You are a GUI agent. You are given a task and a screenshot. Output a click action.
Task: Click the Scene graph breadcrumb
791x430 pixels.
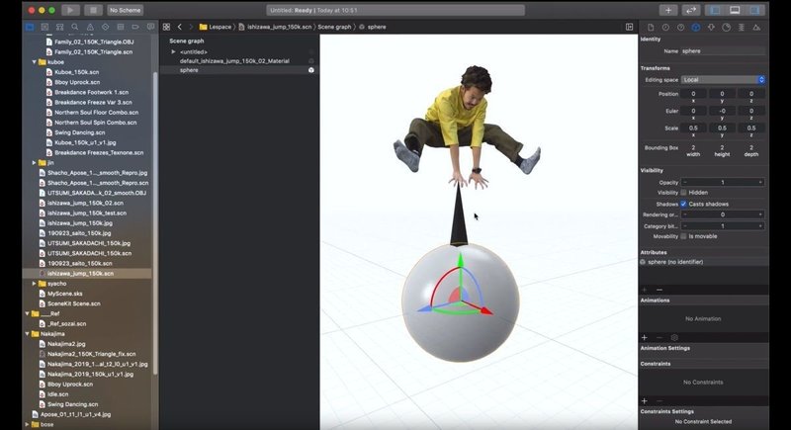[334, 27]
